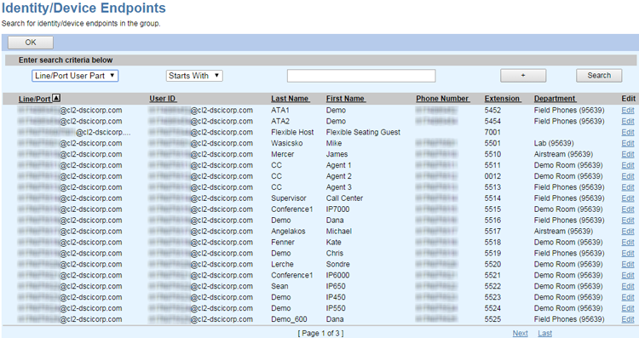Screen dimensions: 639x338
Task: Click the Identity/Device Endpoints page title
Action: tap(83, 8)
